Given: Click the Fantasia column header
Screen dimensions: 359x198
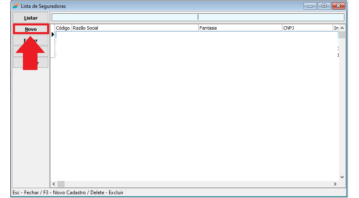Looking at the screenshot, I should [240, 28].
